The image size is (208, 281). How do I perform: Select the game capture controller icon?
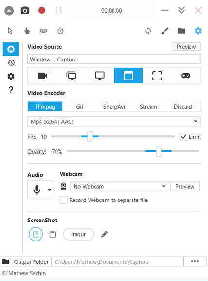click(x=186, y=76)
